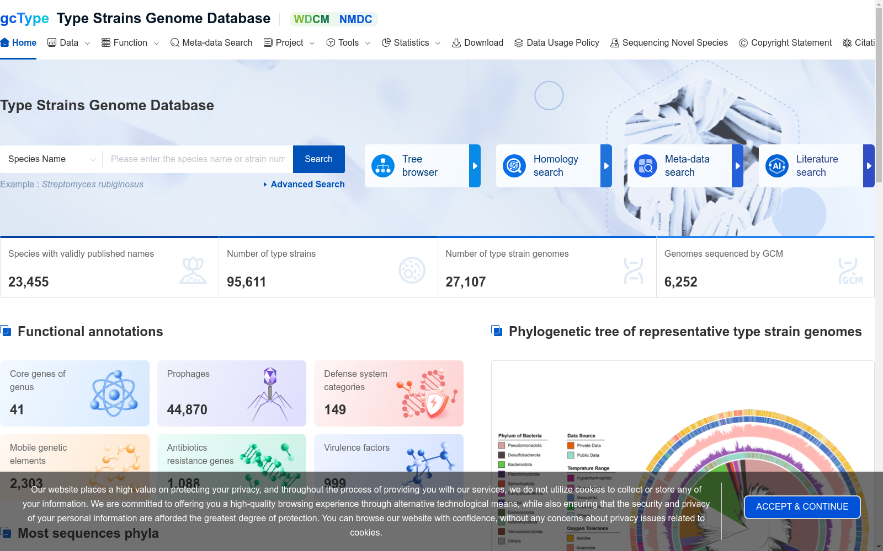
Task: Click ACCEPT & CONTINUE on the cookie banner
Action: [802, 507]
